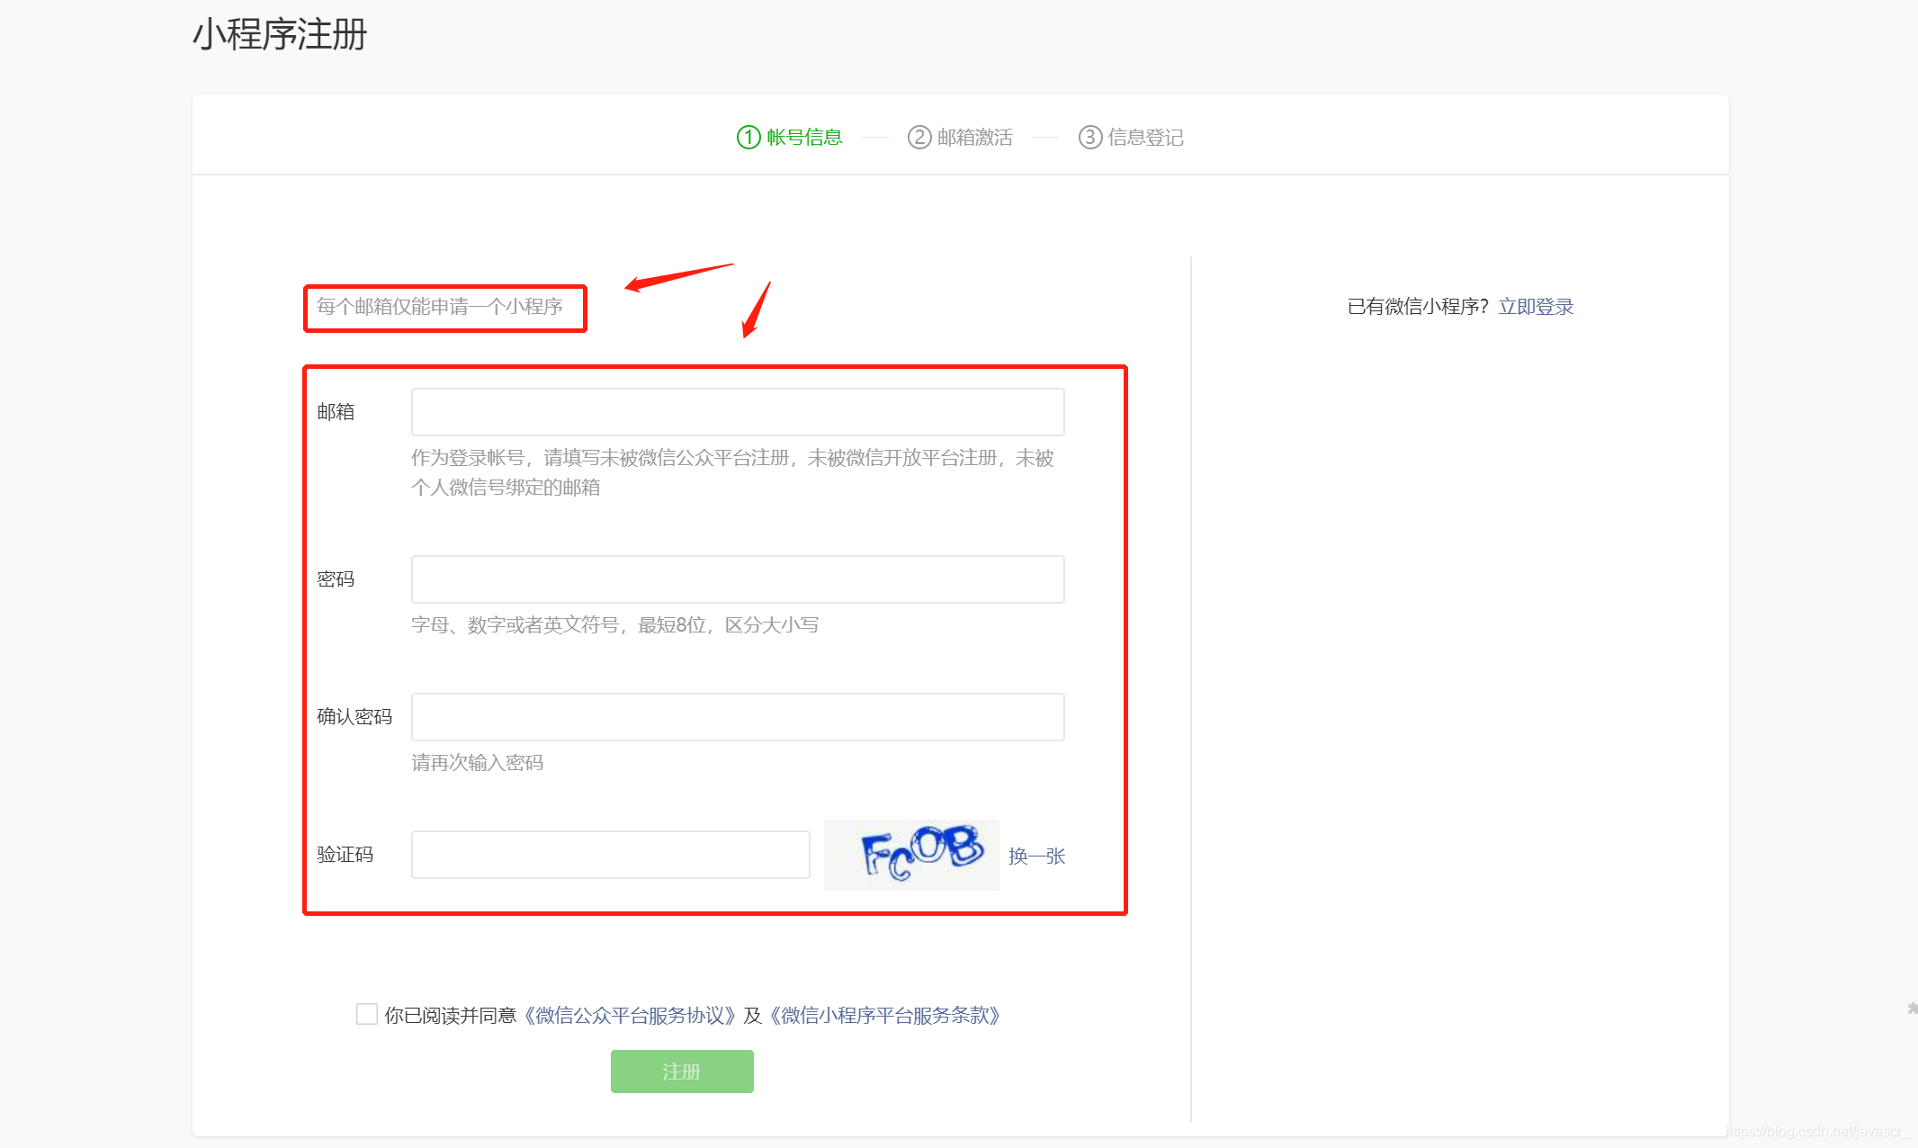Open the 《微信小程序平台服务条款》 link

coord(885,1015)
